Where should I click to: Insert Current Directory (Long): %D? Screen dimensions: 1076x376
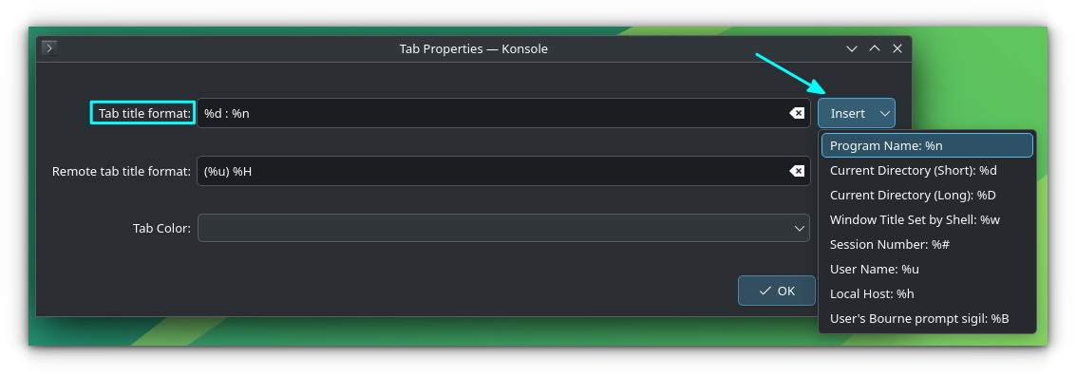coord(927,195)
